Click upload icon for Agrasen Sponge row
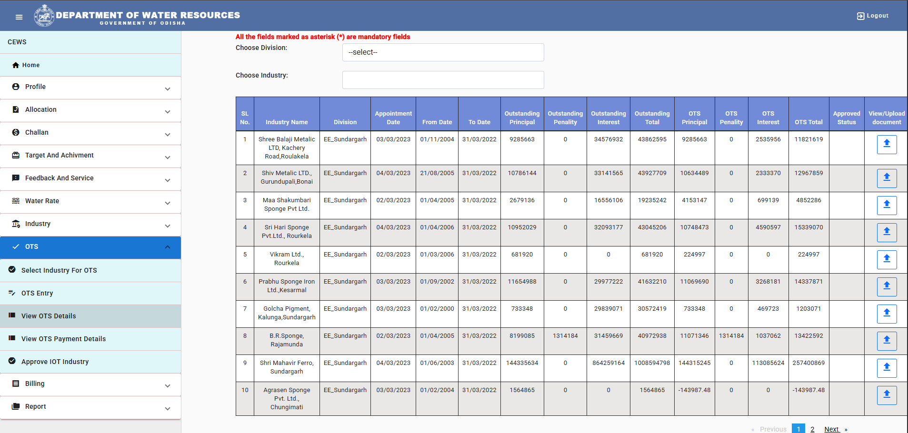The image size is (908, 433). 887,395
